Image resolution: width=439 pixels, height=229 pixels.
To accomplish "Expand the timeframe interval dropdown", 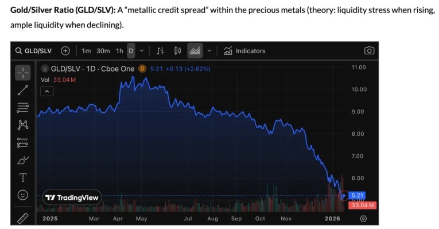I will pos(142,50).
